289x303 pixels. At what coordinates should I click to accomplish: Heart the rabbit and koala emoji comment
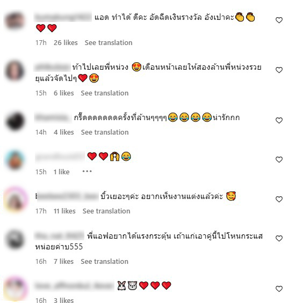point(279,289)
